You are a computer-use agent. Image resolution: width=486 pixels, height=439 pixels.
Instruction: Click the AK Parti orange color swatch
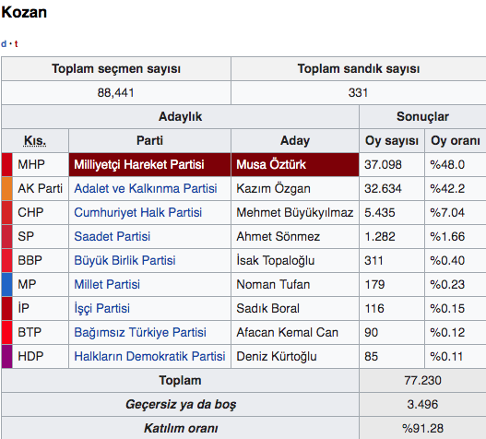tap(6, 188)
